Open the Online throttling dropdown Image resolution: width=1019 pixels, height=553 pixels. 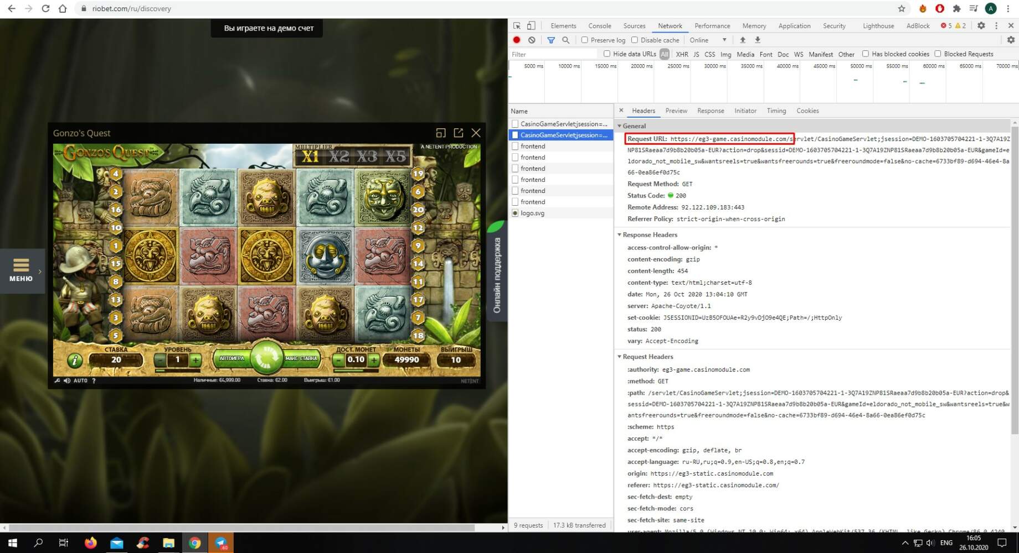(x=708, y=40)
